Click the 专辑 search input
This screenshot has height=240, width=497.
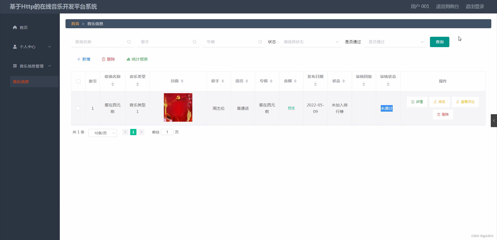click(x=234, y=42)
